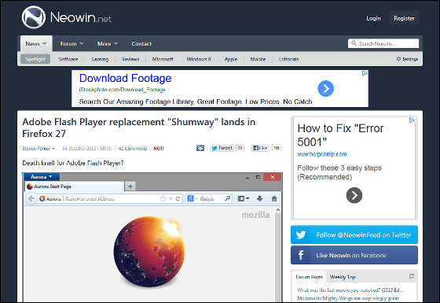Select the Microsoft category tab
Viewport: 440px width, 303px height.
(163, 59)
